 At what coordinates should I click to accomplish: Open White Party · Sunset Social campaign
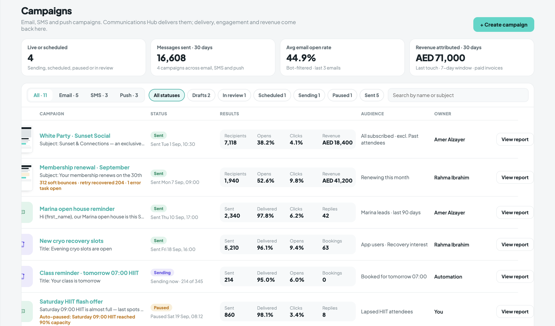point(75,136)
